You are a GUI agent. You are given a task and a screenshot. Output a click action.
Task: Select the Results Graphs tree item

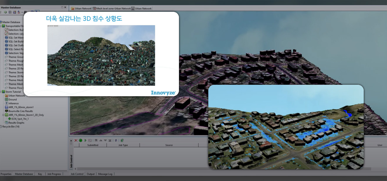pyautogui.click(x=14, y=123)
